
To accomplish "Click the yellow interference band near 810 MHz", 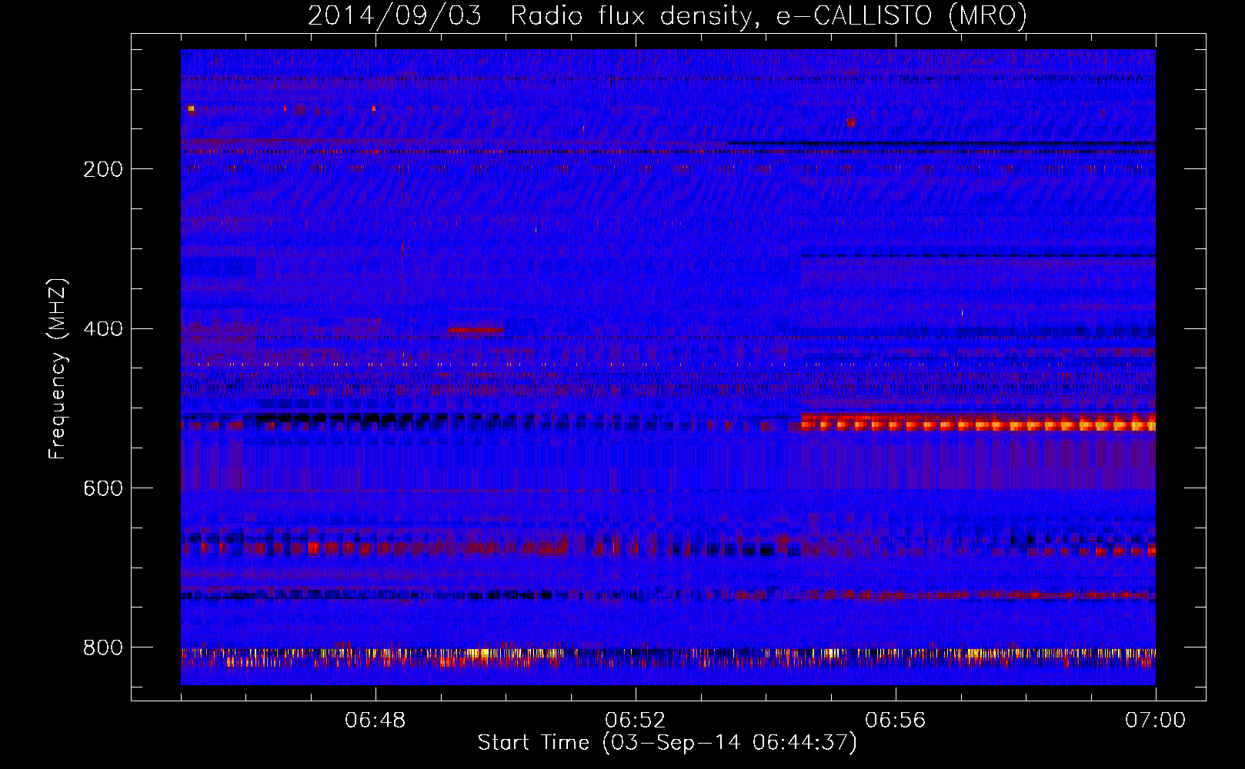I will click(x=668, y=654).
